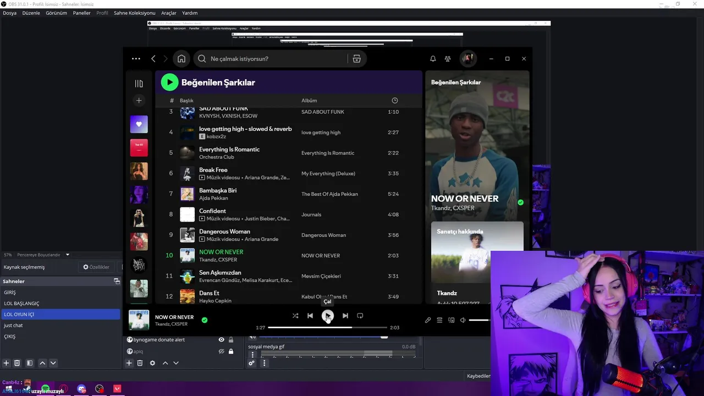
Task: Create a new playlist with the sidebar plus
Action: tap(139, 101)
